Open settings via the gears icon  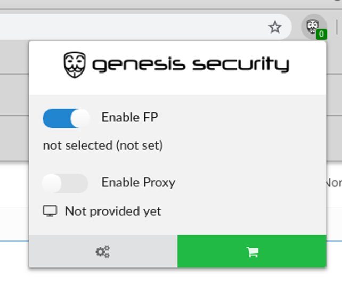tap(103, 251)
